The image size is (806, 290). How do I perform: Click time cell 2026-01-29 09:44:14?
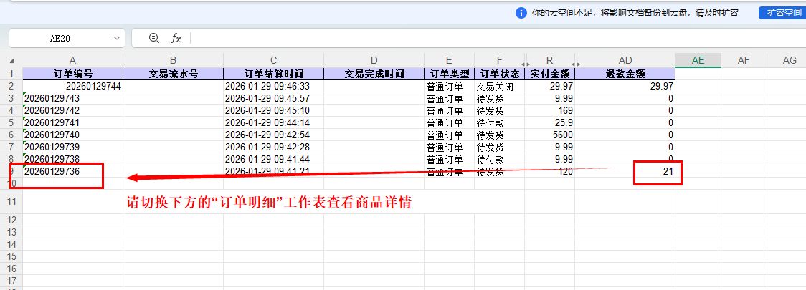pyautogui.click(x=273, y=122)
